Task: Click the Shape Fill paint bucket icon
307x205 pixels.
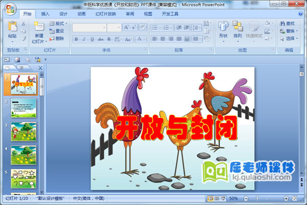Action: [267, 24]
